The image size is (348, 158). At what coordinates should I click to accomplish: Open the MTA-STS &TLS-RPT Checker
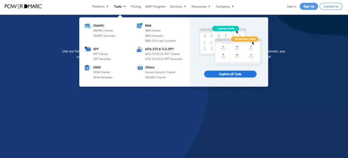click(x=163, y=54)
